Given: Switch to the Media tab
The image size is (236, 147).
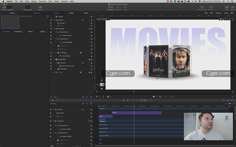Looking at the screenshot, I should tap(71, 13).
